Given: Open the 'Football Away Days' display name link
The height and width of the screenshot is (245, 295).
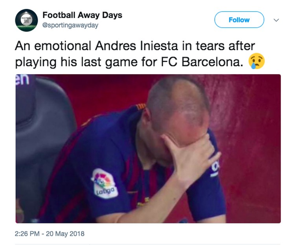Looking at the screenshot, I should coord(83,15).
